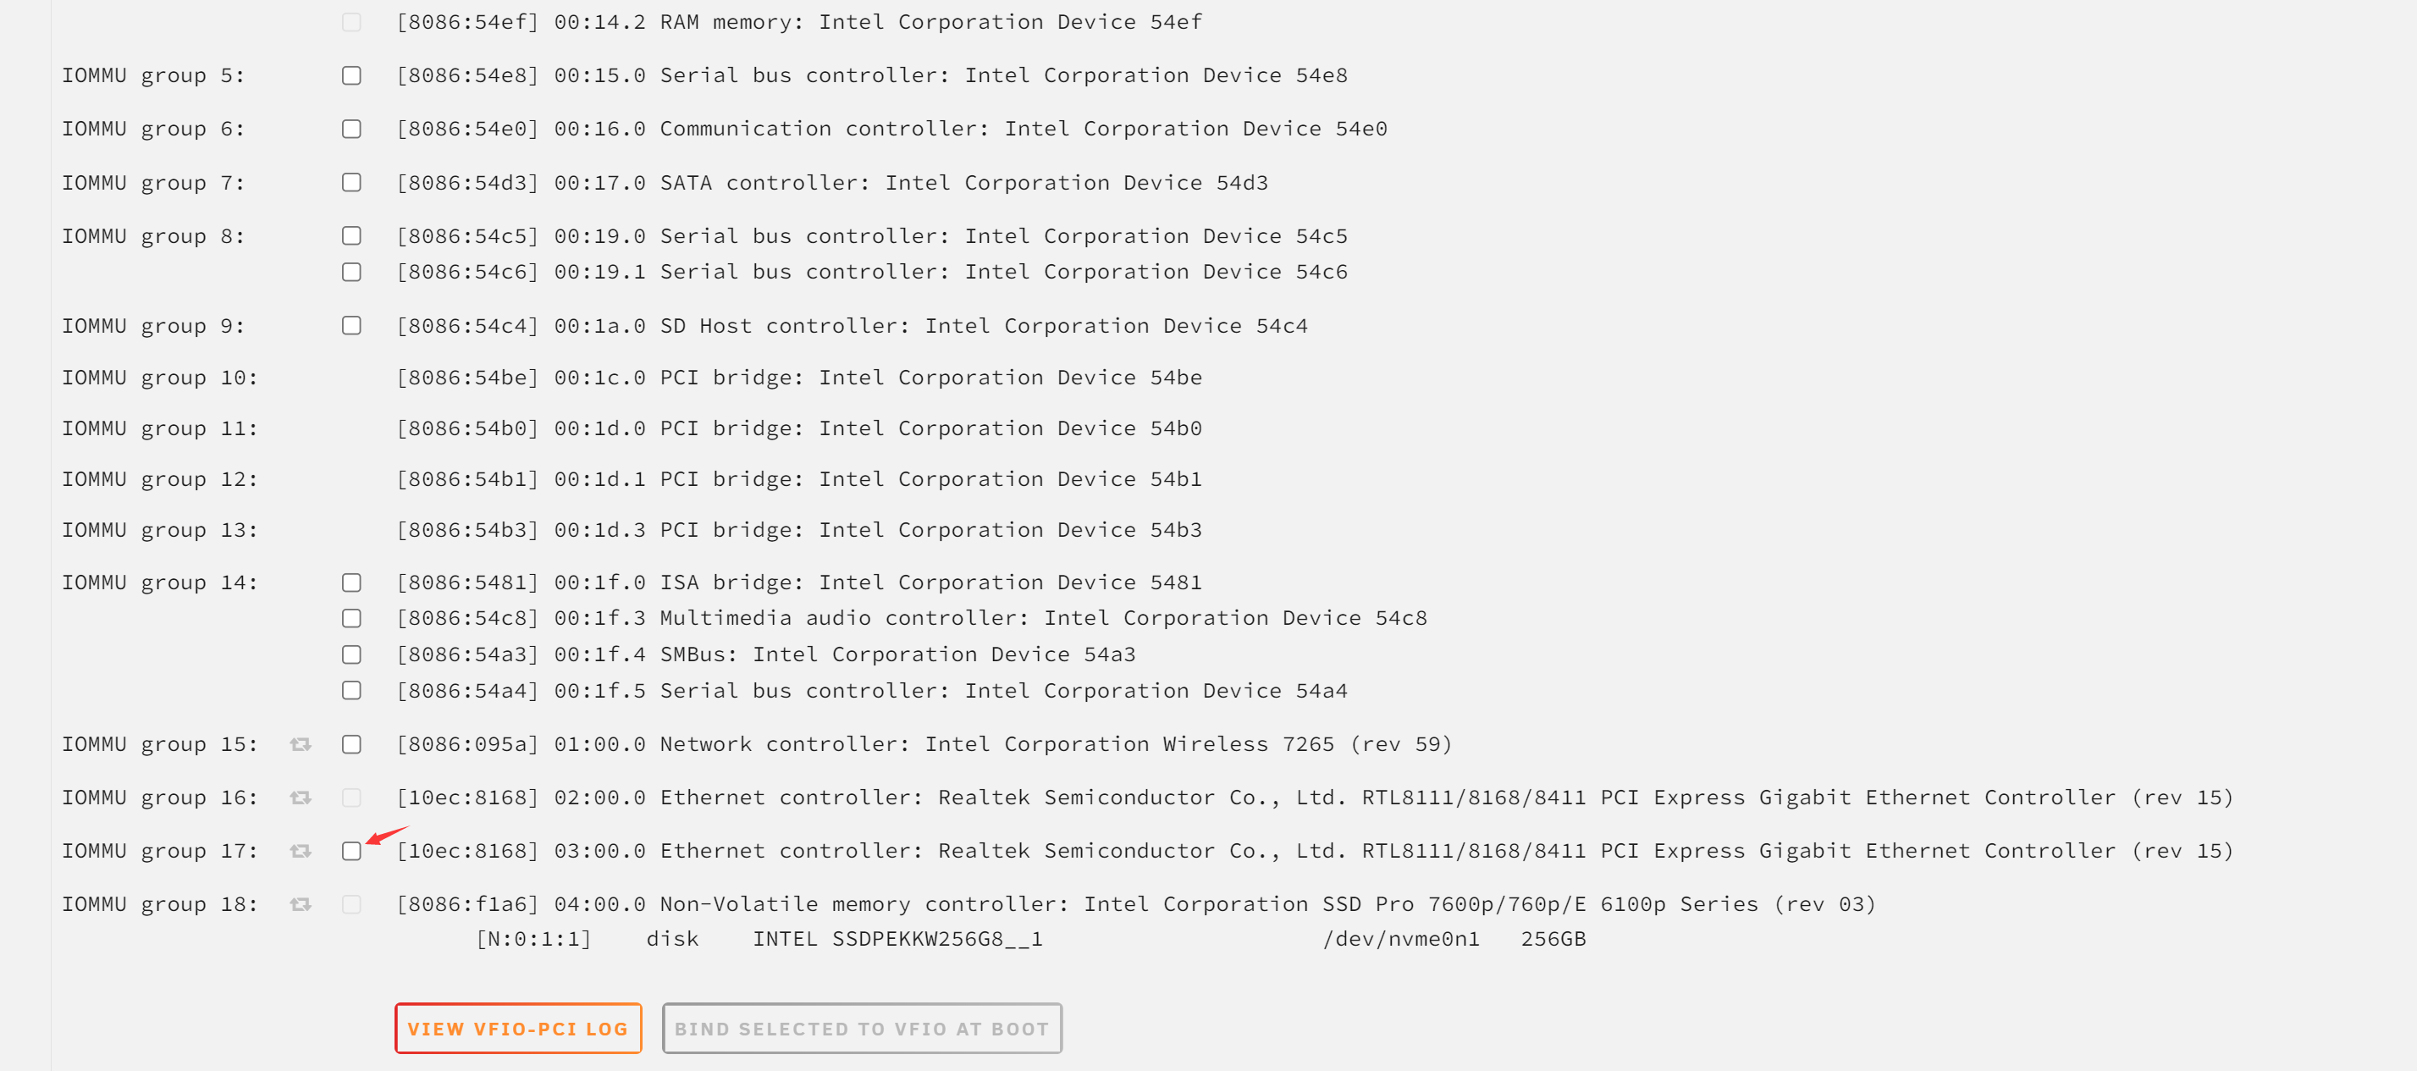Tick the 00:1f.5 Serial bus controller checkbox
Viewport: 2417px width, 1071px height.
click(x=352, y=691)
